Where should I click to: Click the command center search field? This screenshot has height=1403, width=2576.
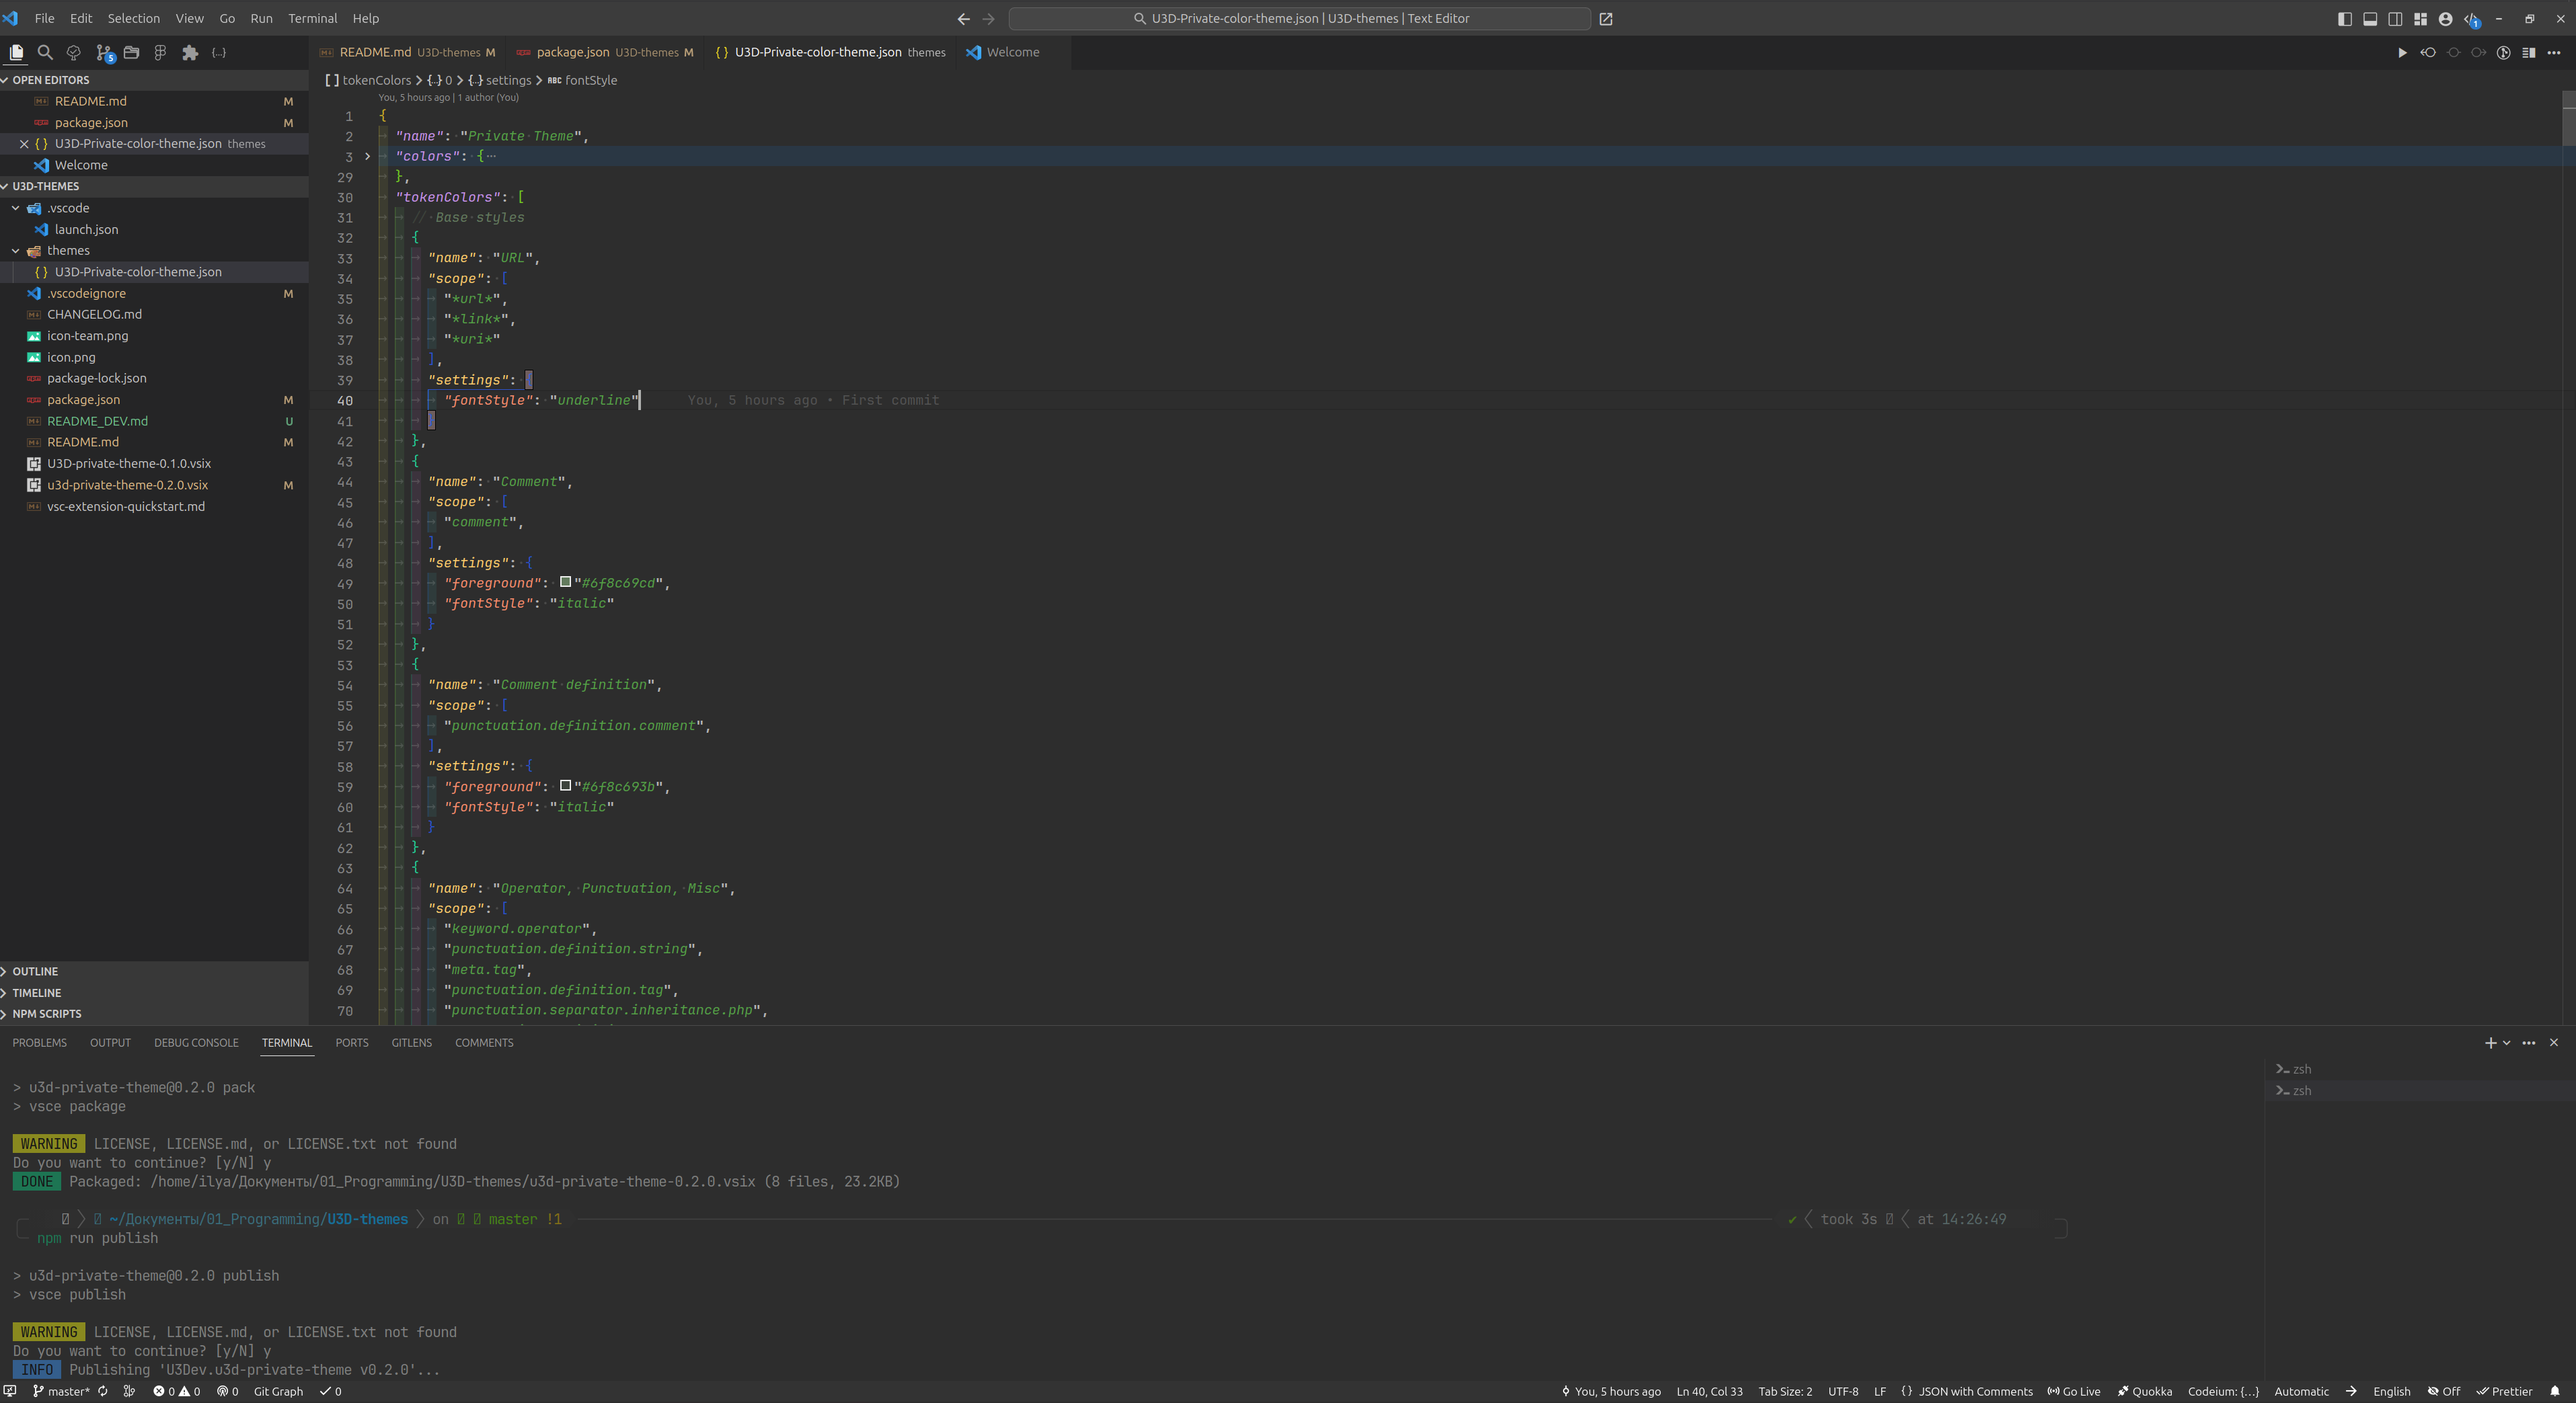click(x=1299, y=19)
